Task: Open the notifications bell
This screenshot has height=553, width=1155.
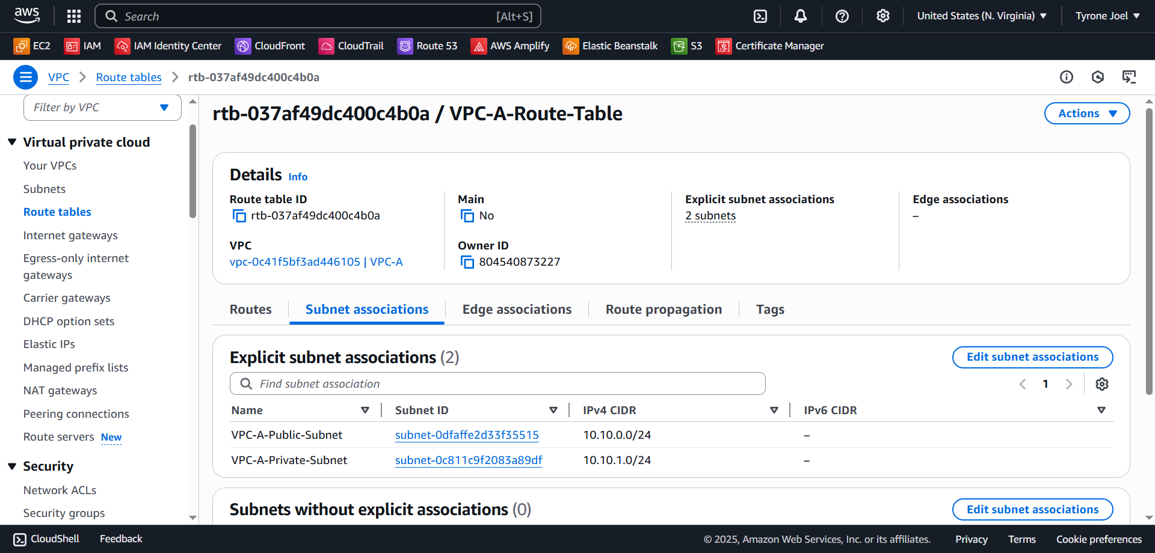Action: tap(800, 16)
